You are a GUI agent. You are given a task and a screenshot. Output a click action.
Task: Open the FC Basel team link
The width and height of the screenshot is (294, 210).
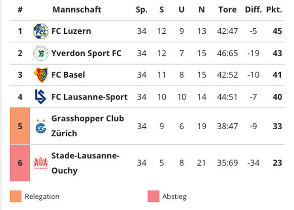click(68, 75)
